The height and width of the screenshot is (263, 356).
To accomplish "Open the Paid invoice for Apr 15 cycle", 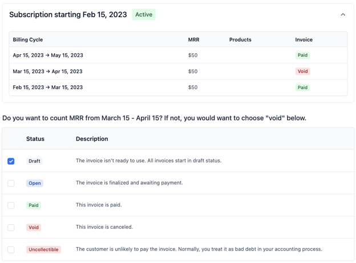I will pos(302,55).
